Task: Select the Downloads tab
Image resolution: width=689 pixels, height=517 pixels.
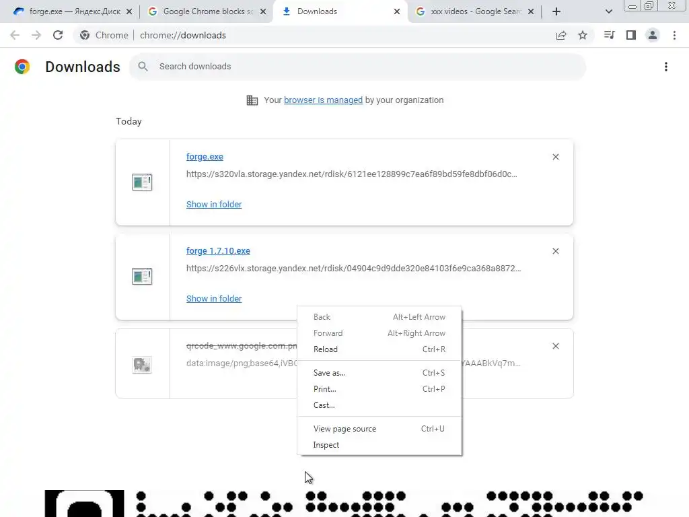Action: (x=338, y=11)
